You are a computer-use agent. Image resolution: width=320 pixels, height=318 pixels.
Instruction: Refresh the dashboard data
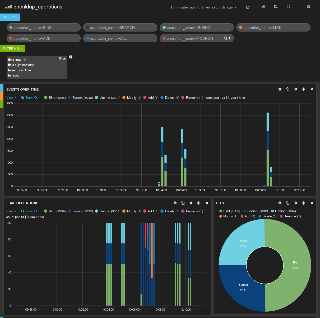click(248, 7)
